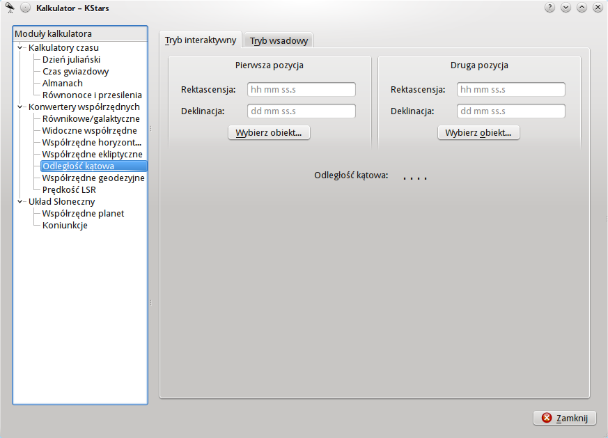Screen dimensions: 608x438
Task: Select the Tryb interaktywny tab
Action: 201,40
